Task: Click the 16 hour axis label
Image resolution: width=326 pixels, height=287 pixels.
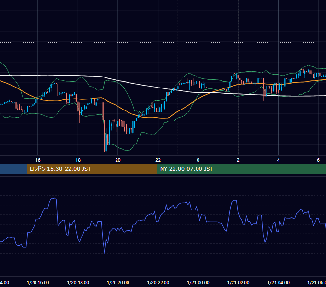Action: click(x=38, y=160)
